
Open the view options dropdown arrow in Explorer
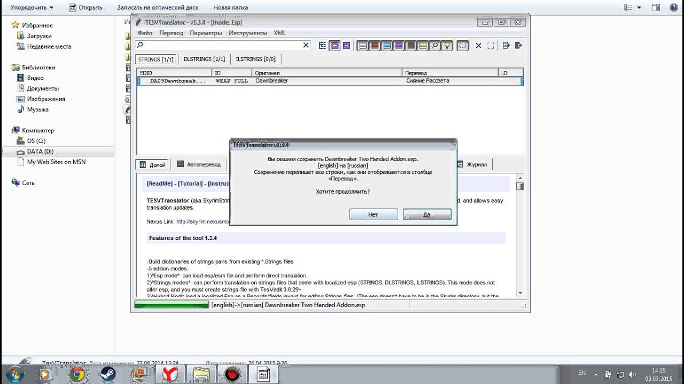[639, 7]
